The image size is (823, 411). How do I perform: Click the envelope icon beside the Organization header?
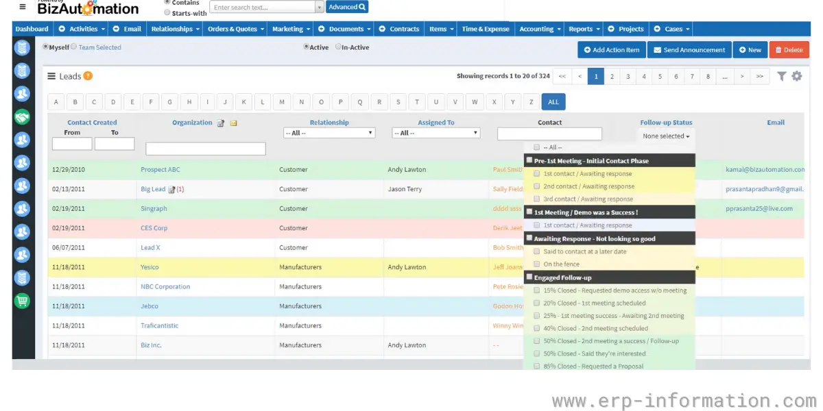pyautogui.click(x=233, y=123)
